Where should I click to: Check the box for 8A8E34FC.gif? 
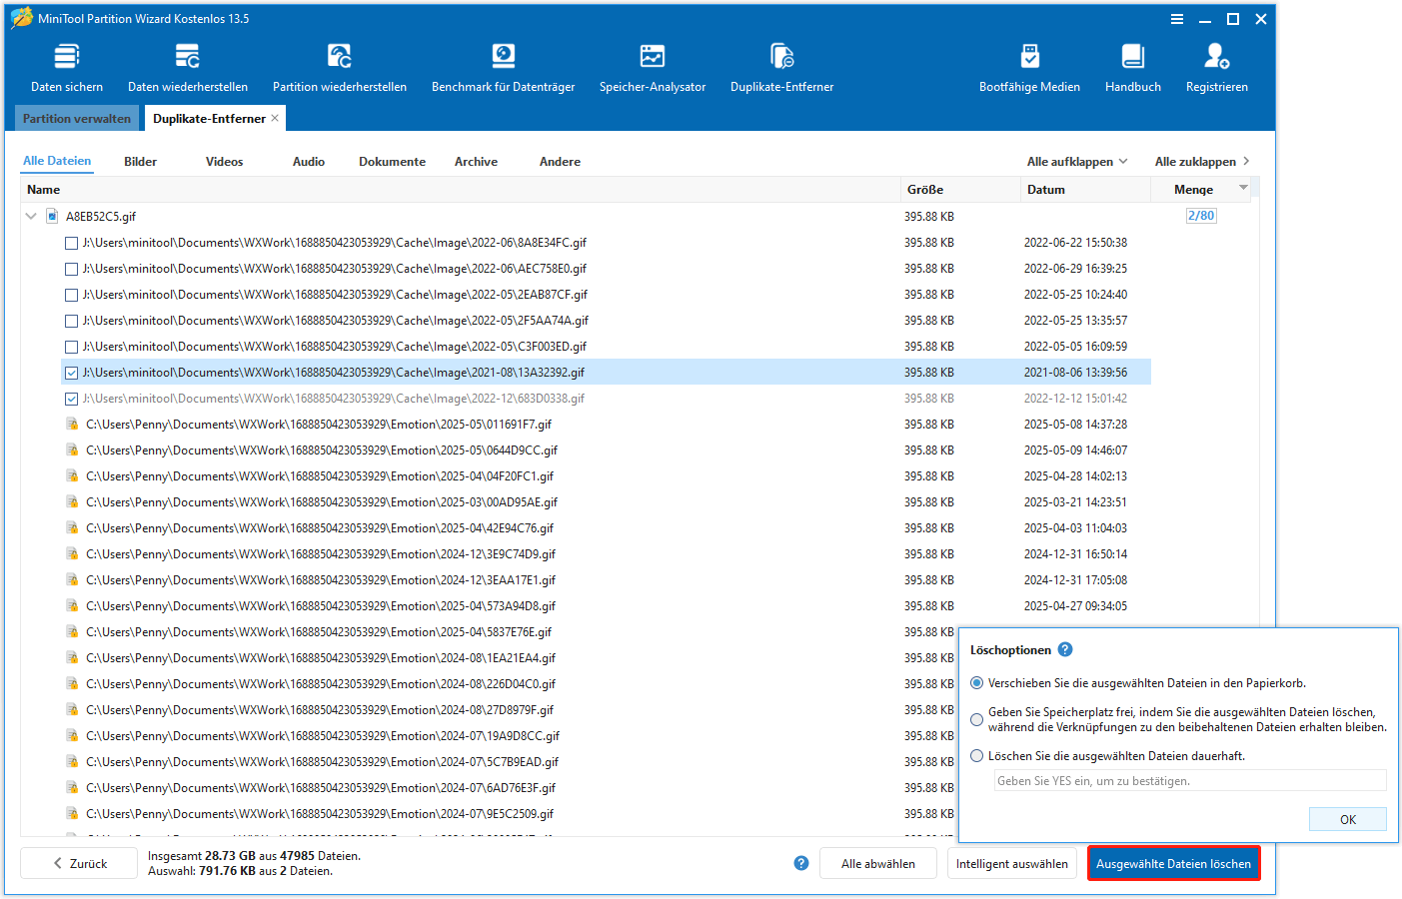click(71, 242)
